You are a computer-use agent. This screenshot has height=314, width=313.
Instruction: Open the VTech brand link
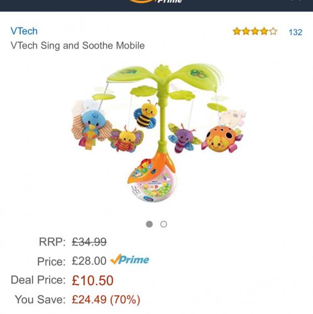tap(24, 31)
